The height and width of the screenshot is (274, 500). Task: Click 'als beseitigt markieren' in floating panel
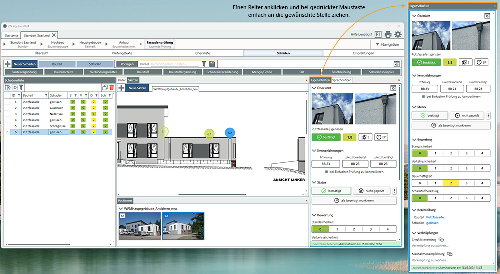[451, 125]
